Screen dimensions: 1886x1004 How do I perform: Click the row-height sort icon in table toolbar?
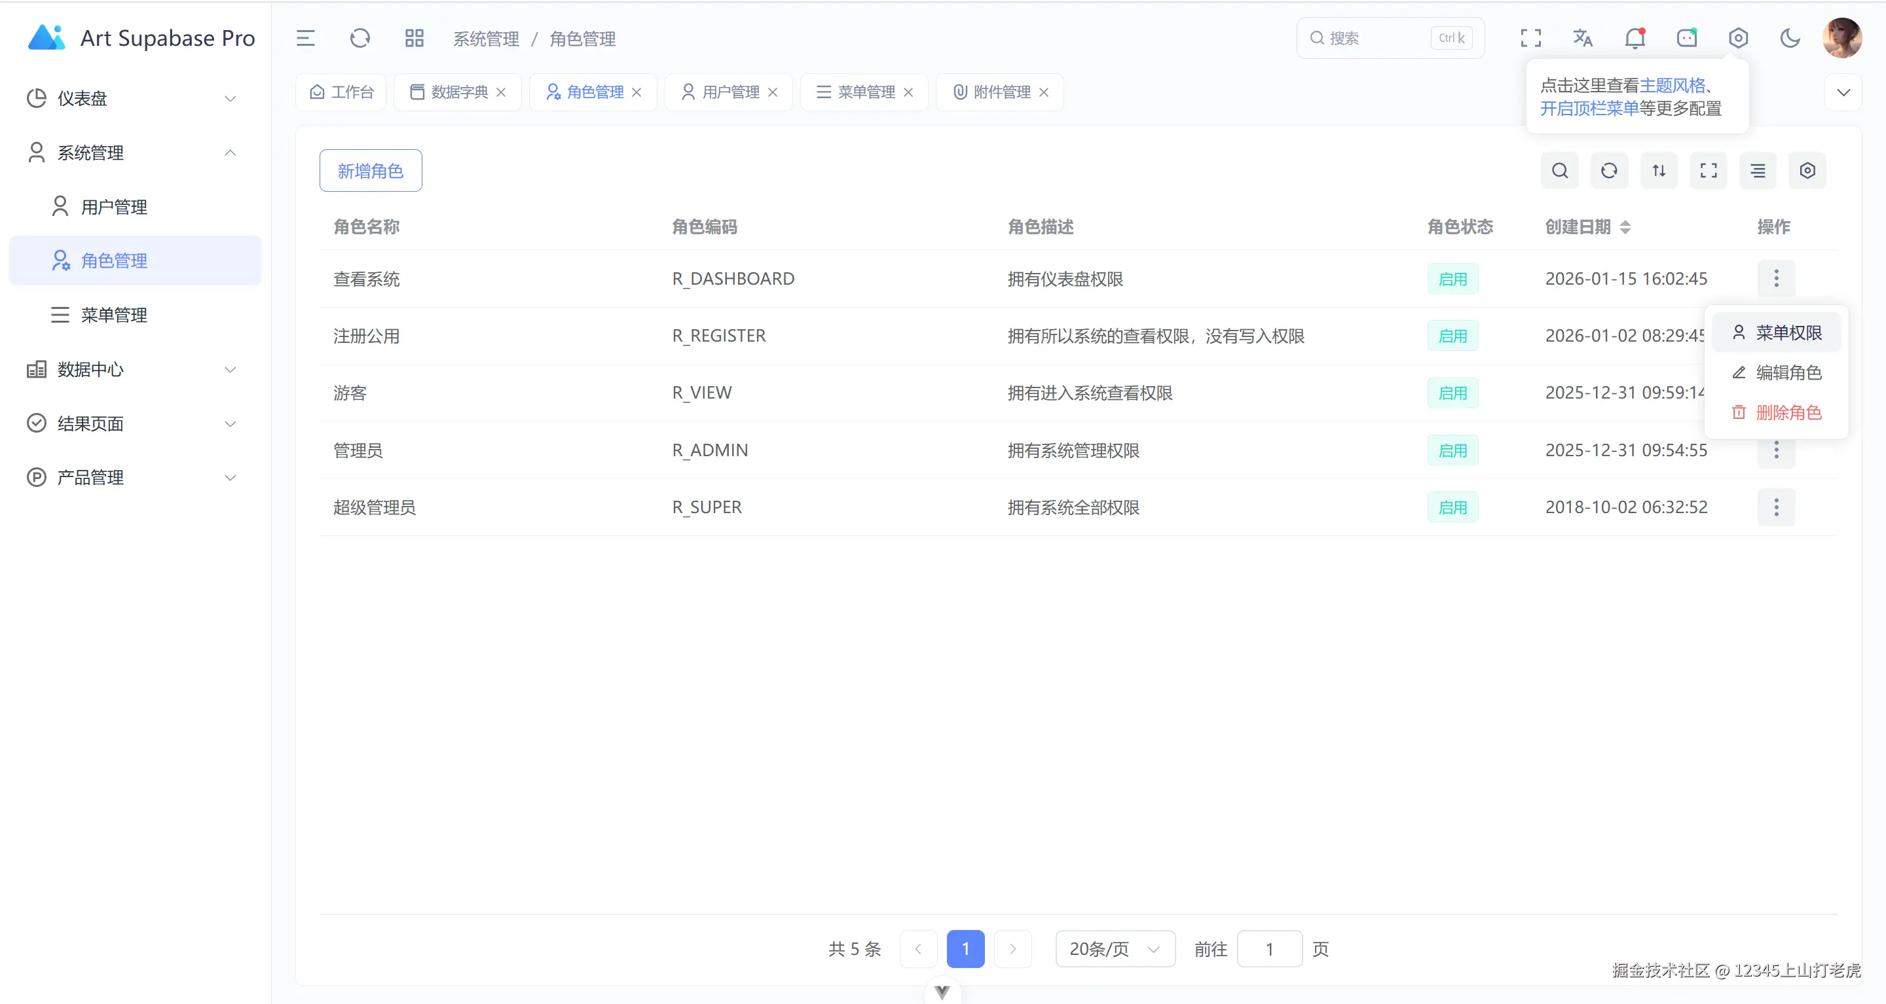coord(1659,170)
